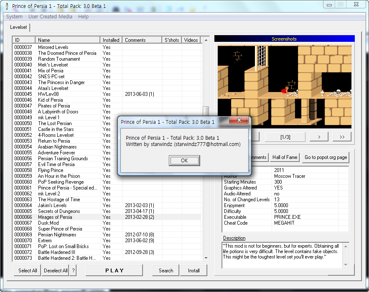The image size is (369, 292).
Task: Select the Mirrored Levels row
Action: click(107, 47)
